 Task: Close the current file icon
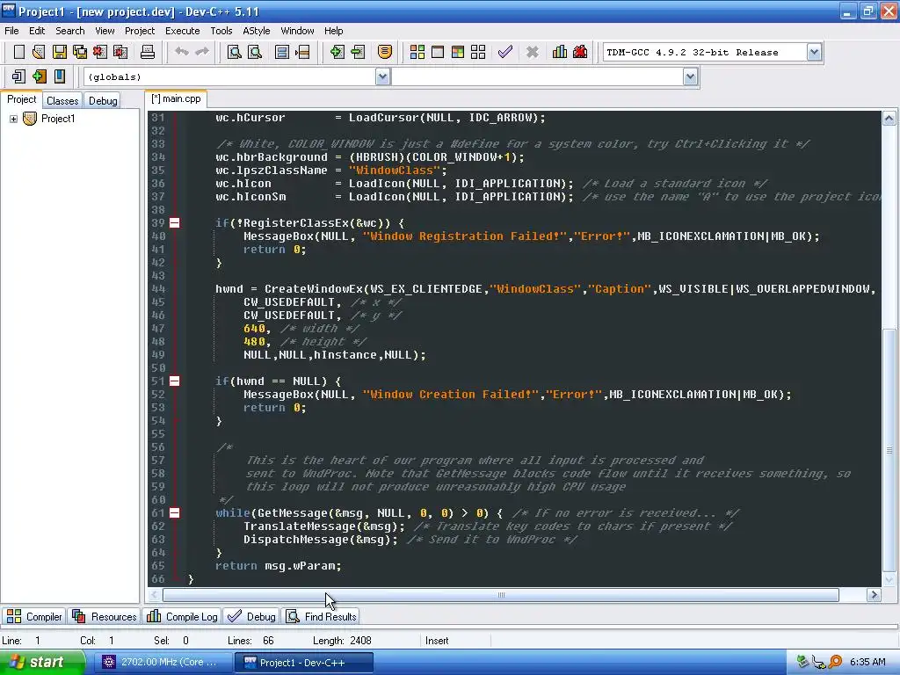(100, 52)
